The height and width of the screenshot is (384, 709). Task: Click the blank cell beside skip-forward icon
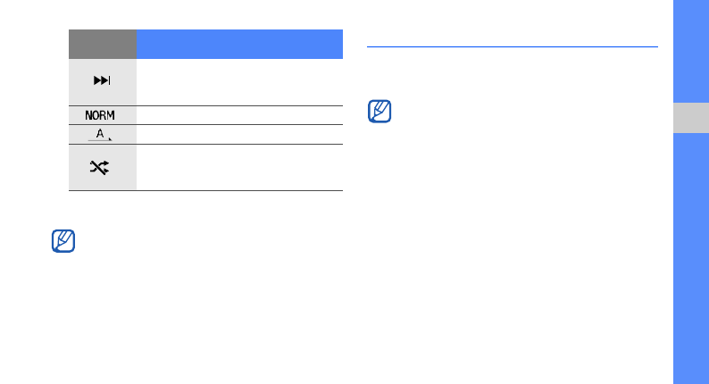pos(239,81)
